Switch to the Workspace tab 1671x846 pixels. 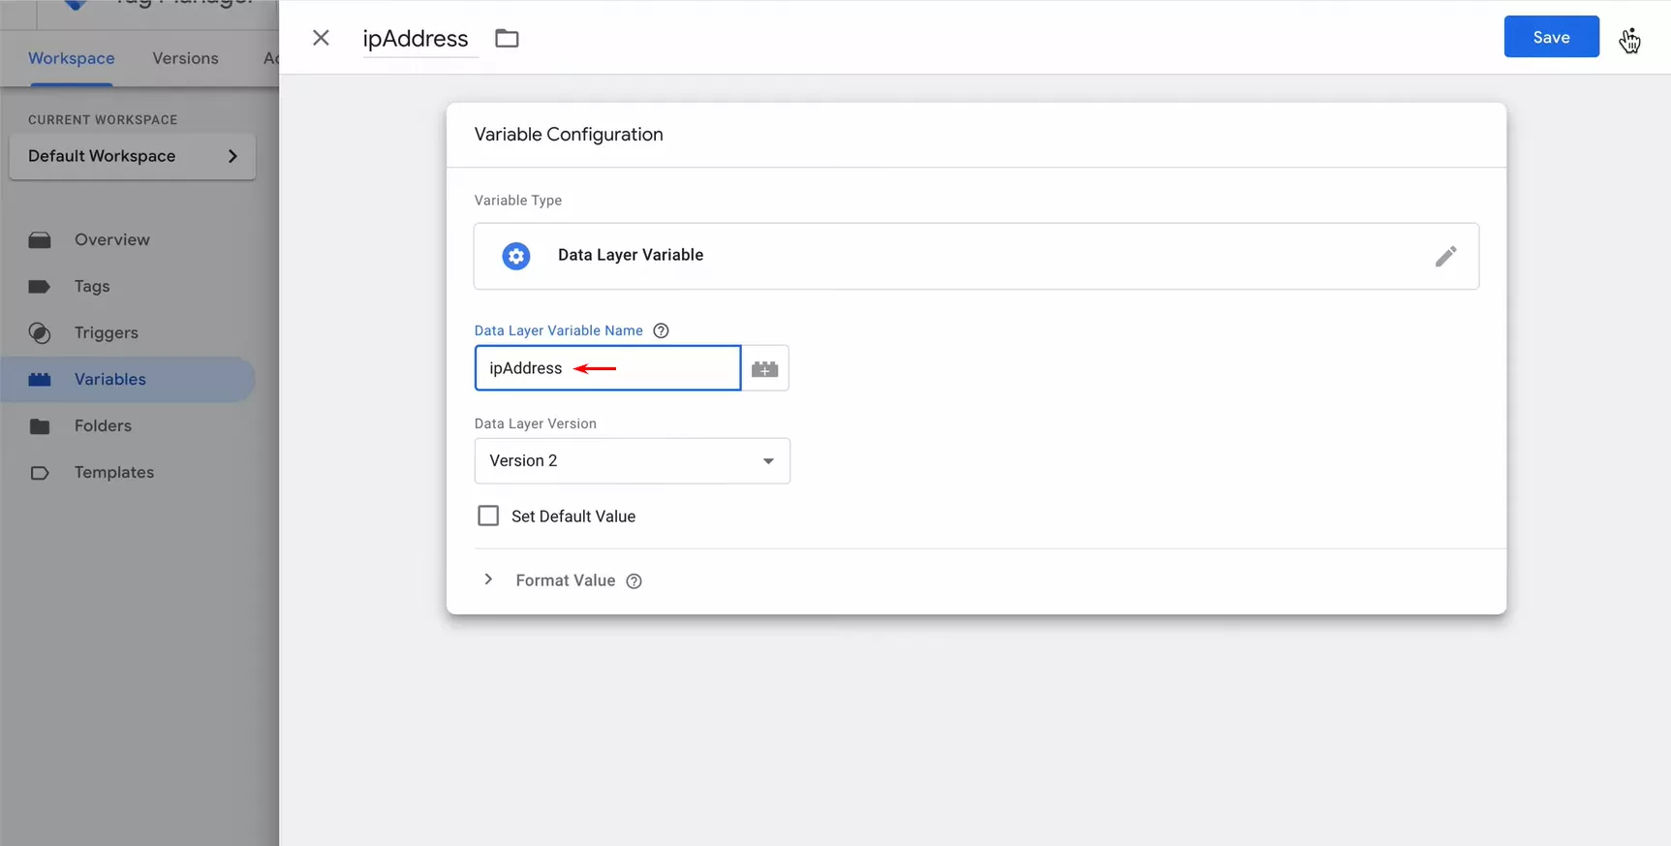pyautogui.click(x=72, y=58)
